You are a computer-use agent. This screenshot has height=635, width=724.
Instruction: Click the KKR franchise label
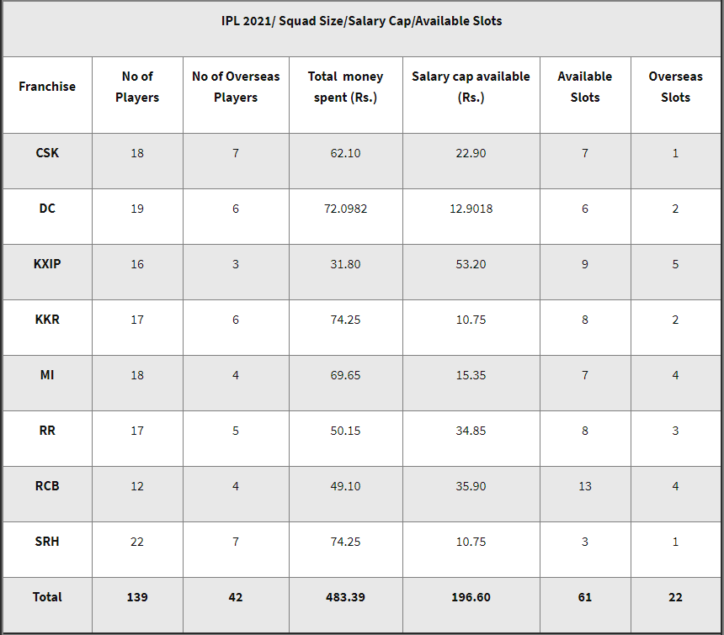click(47, 320)
